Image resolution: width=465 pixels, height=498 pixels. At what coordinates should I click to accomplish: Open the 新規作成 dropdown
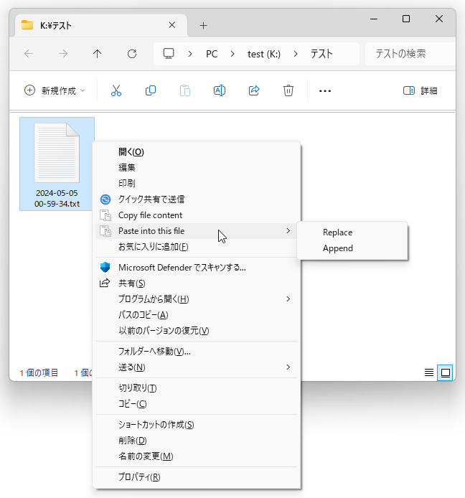55,90
